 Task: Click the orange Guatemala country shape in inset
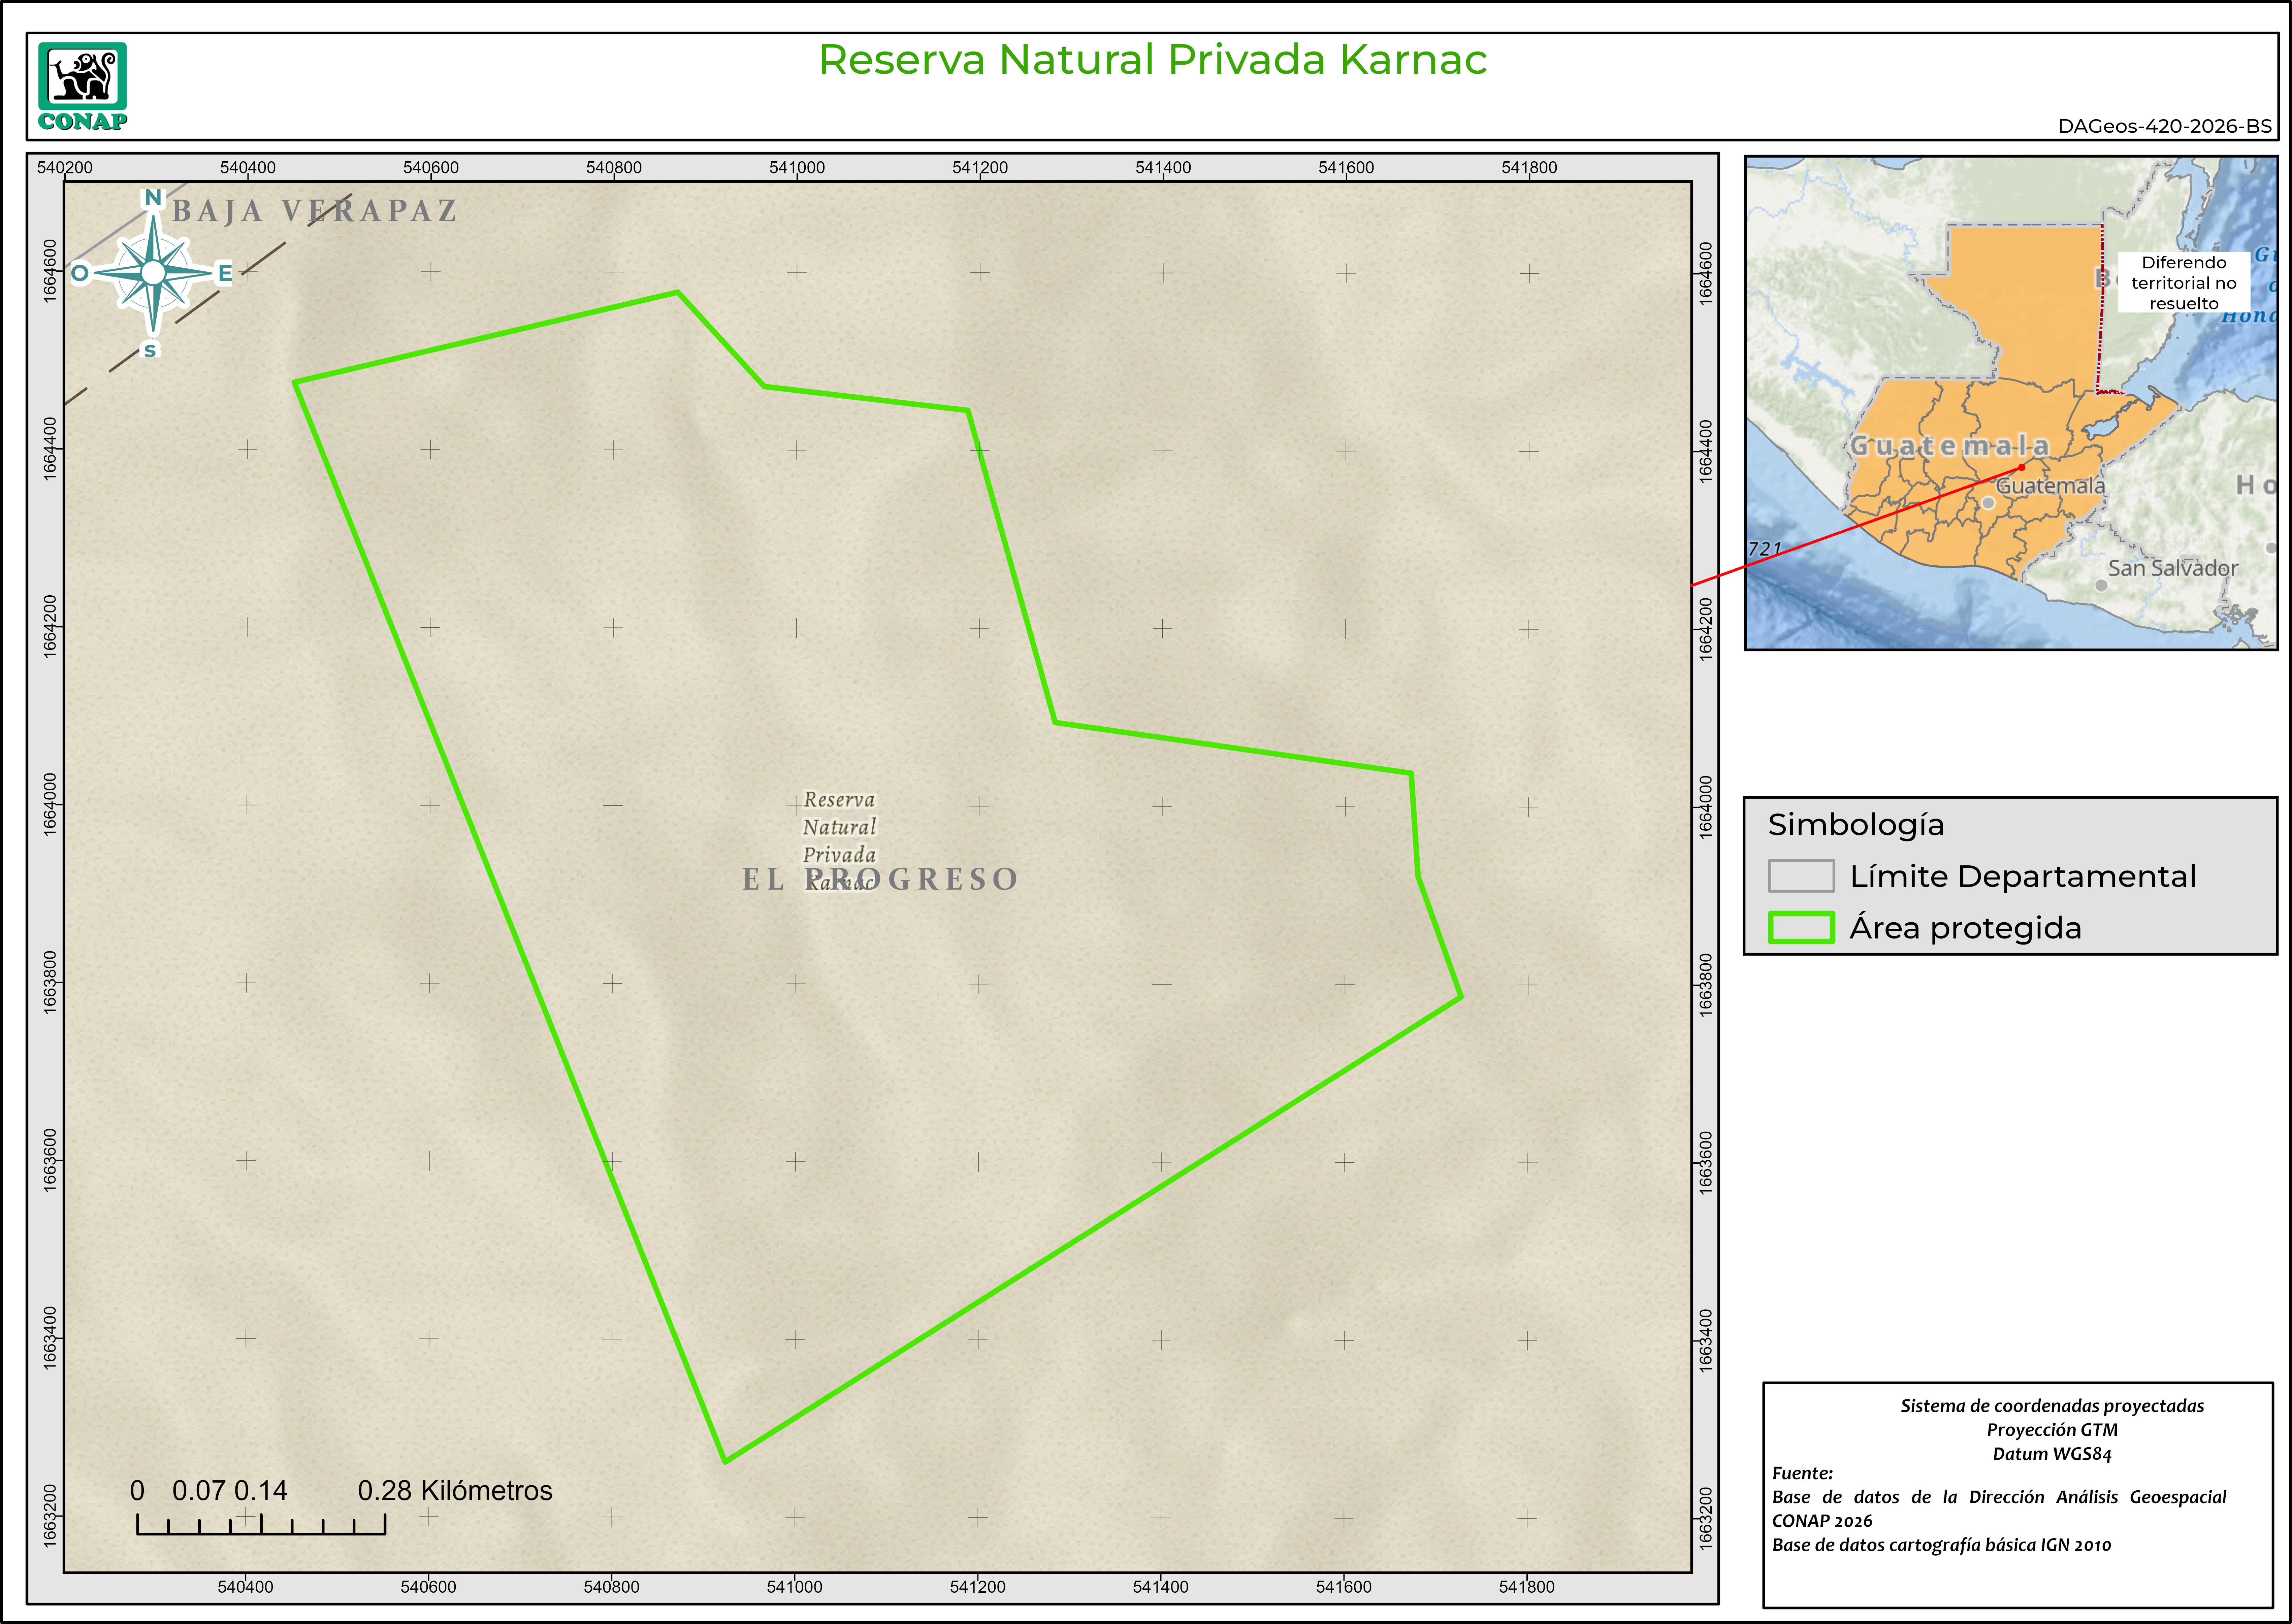[x=2020, y=300]
